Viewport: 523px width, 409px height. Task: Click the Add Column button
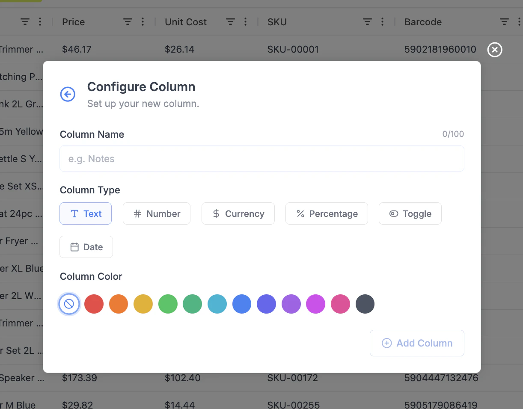pyautogui.click(x=417, y=343)
